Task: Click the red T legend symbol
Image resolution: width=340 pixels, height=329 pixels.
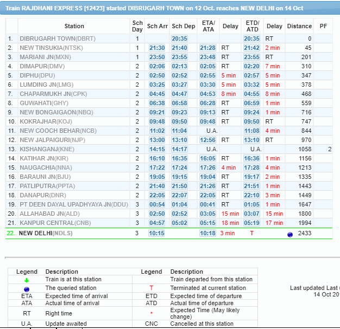Action: pyautogui.click(x=152, y=288)
